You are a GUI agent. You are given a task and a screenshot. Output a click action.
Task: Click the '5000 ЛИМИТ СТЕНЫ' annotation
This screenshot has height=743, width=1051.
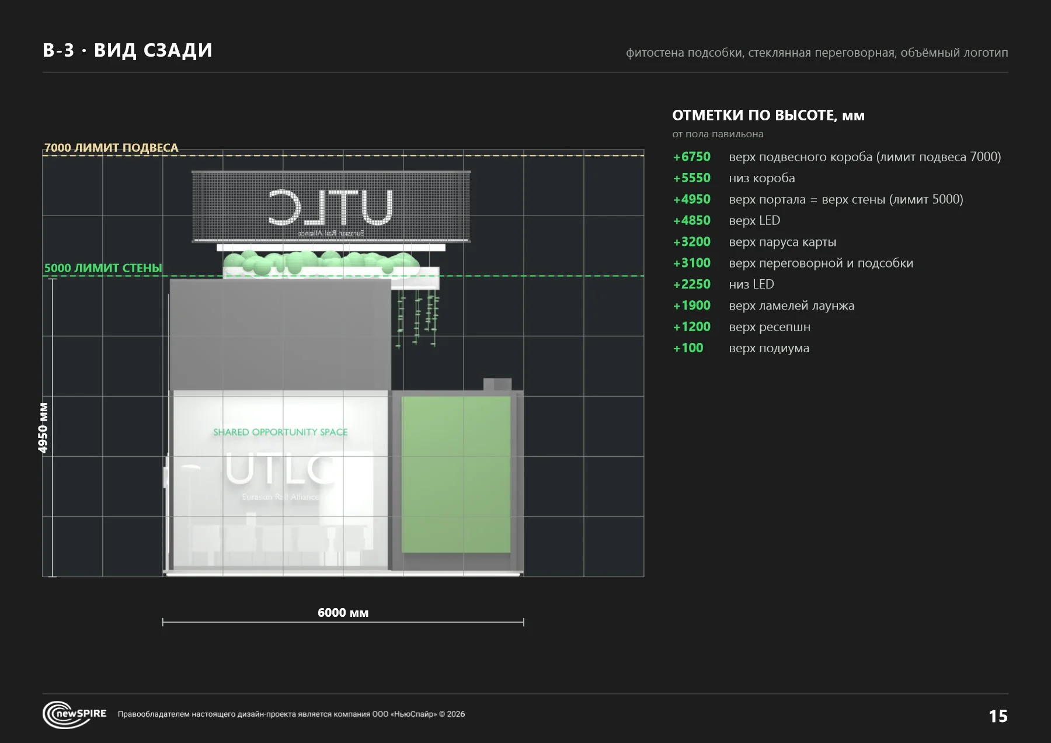(x=103, y=268)
